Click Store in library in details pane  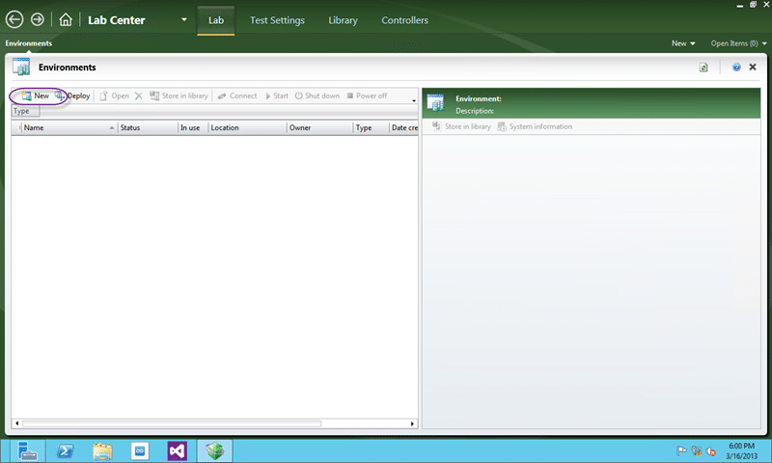point(461,127)
